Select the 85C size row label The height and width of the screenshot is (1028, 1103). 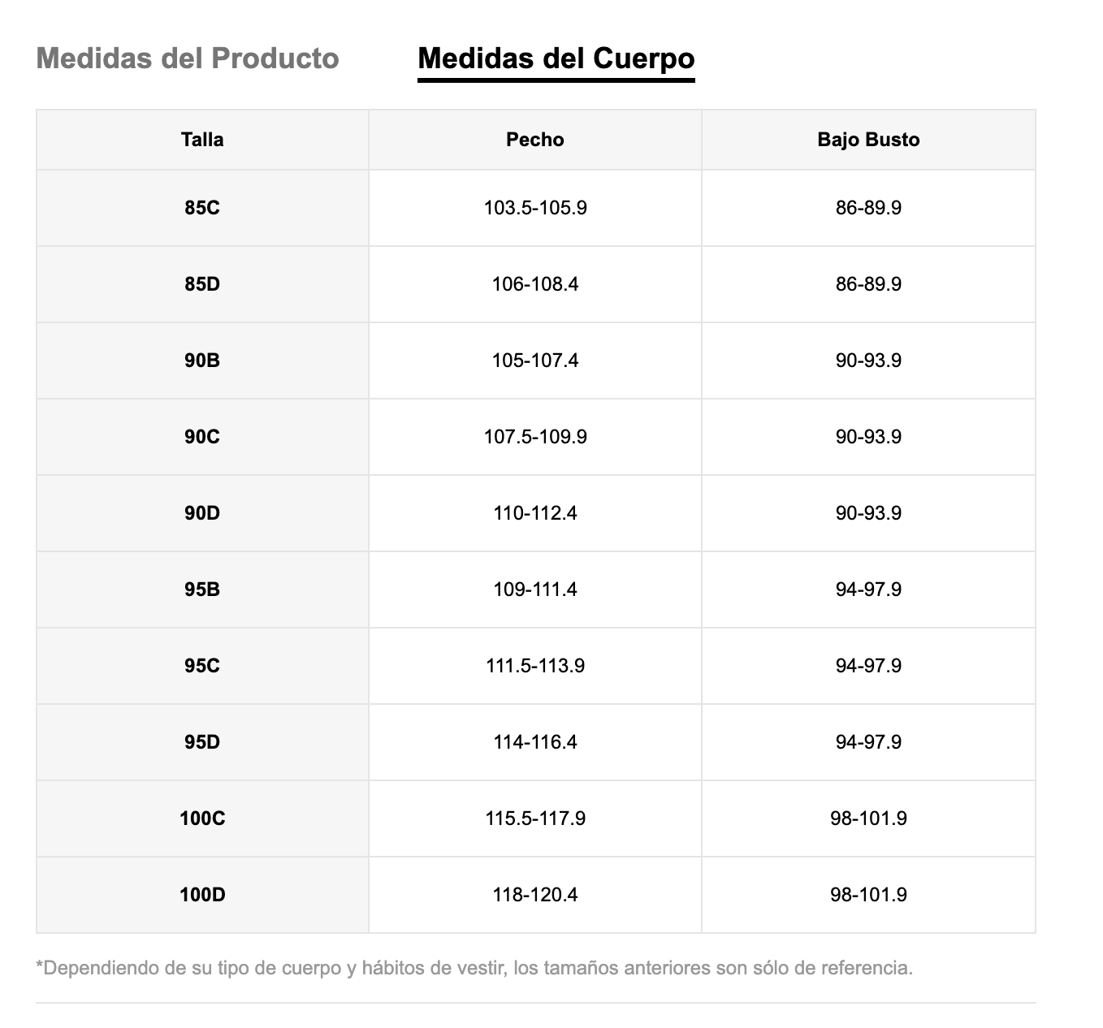click(202, 208)
